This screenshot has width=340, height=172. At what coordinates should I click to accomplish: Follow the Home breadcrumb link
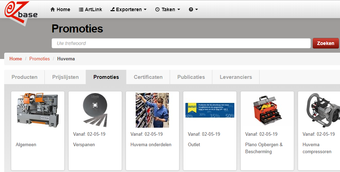(x=16, y=59)
